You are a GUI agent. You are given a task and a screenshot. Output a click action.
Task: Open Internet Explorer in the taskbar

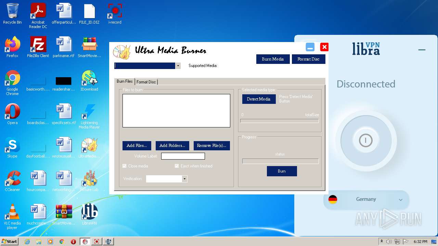coord(27,242)
